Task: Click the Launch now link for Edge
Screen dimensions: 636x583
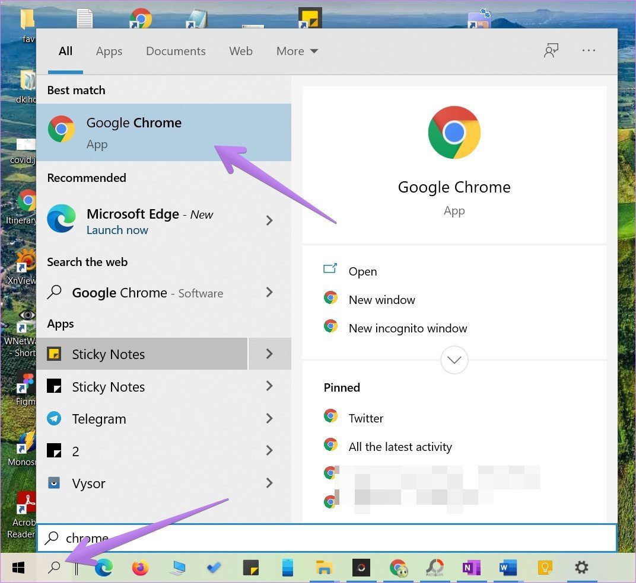Action: click(117, 230)
